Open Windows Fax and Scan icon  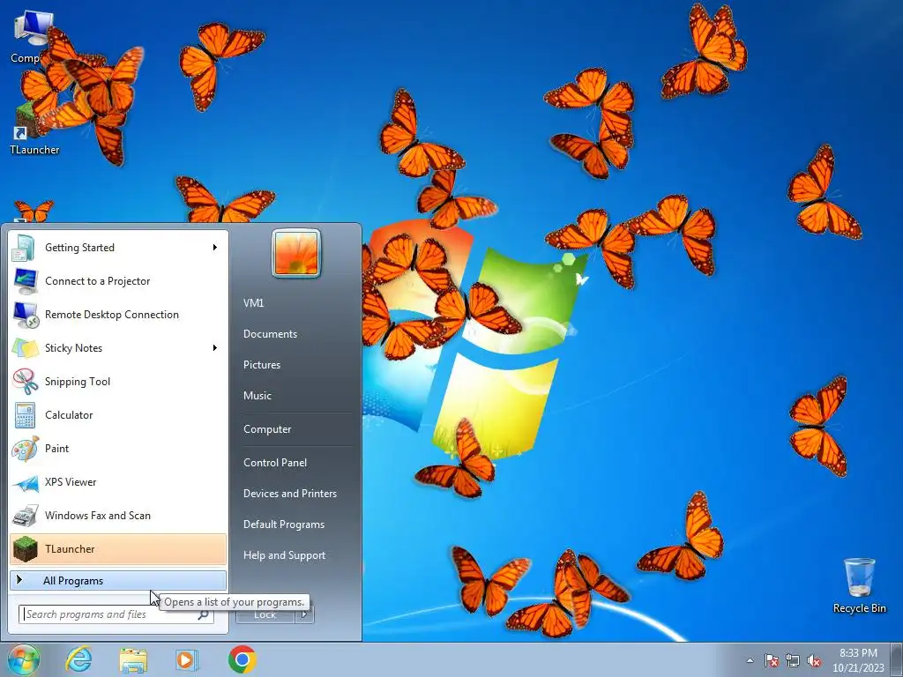pos(25,516)
